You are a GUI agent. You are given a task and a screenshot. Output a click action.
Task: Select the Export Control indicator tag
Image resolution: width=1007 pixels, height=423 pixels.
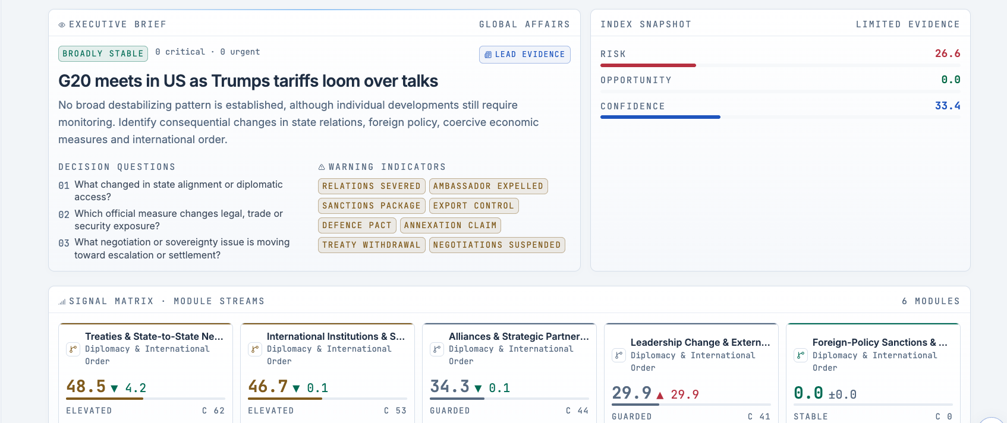click(474, 206)
